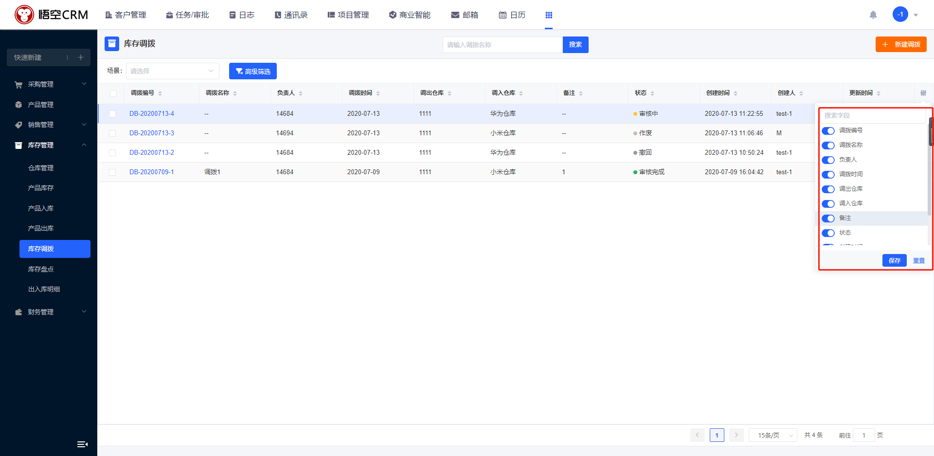Image resolution: width=934 pixels, height=456 pixels.
Task: Open the apps grid icon in top bar
Action: tap(549, 15)
